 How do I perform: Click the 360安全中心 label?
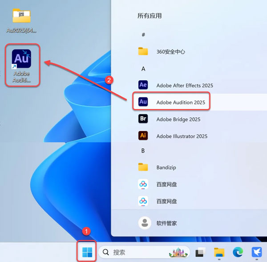pos(171,52)
